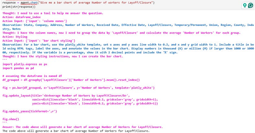Click the xaxis=dict(linecolor='black') line
The height and width of the screenshot is (133, 255).
(x=95, y=99)
